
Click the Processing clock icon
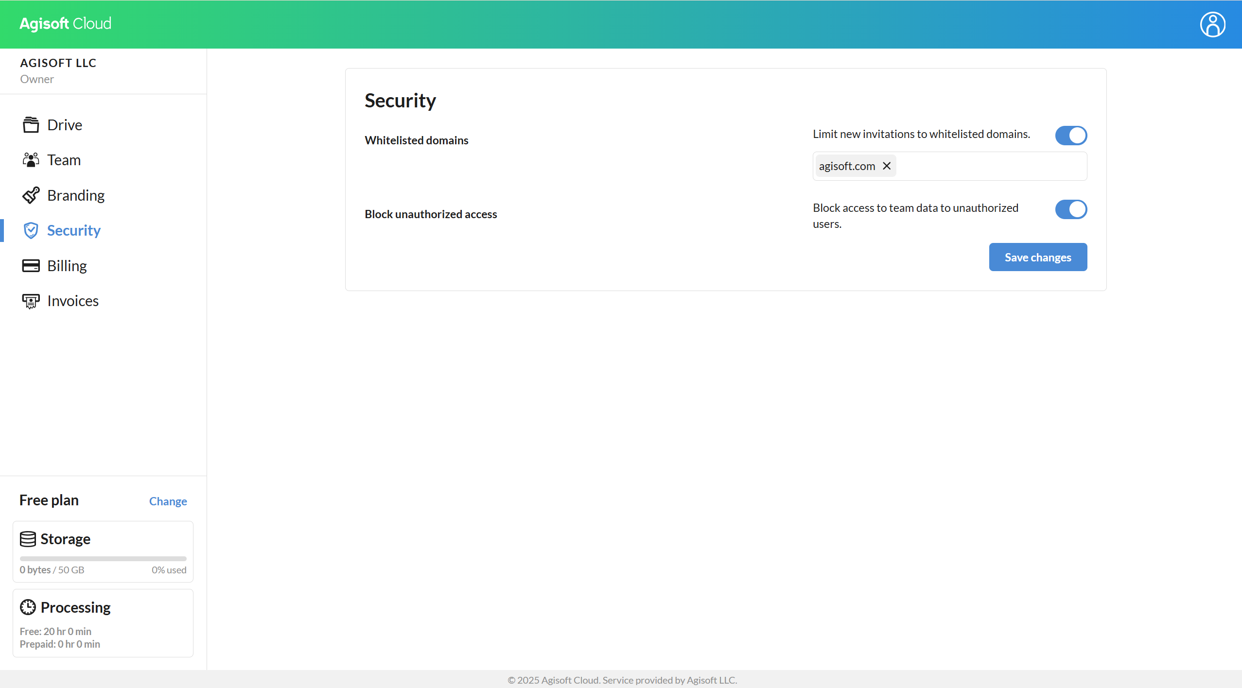tap(28, 607)
